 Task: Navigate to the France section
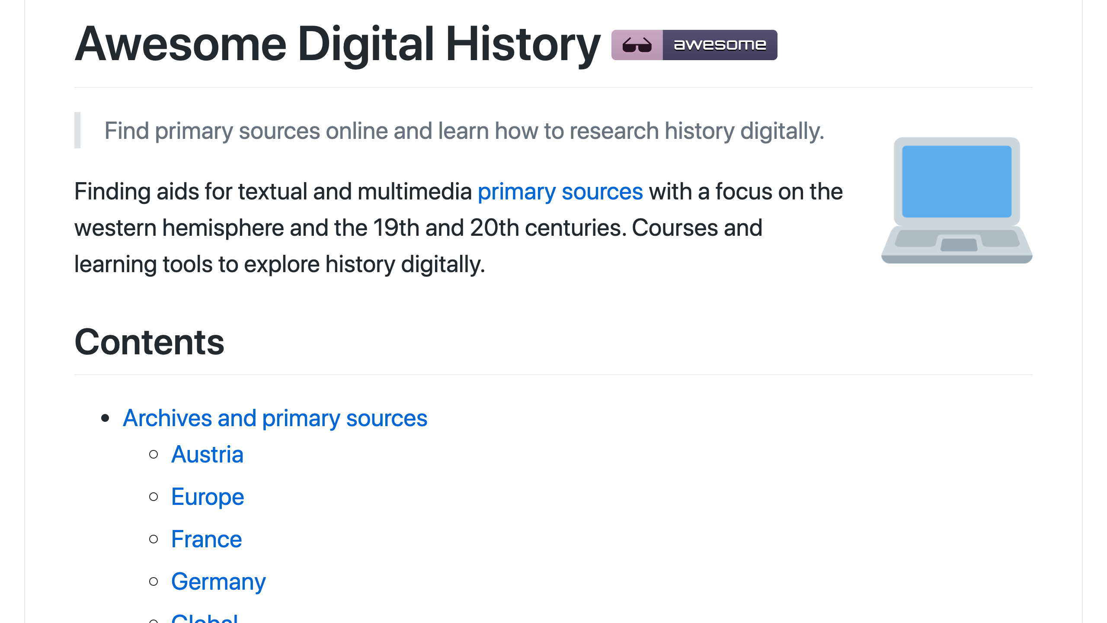(x=206, y=540)
